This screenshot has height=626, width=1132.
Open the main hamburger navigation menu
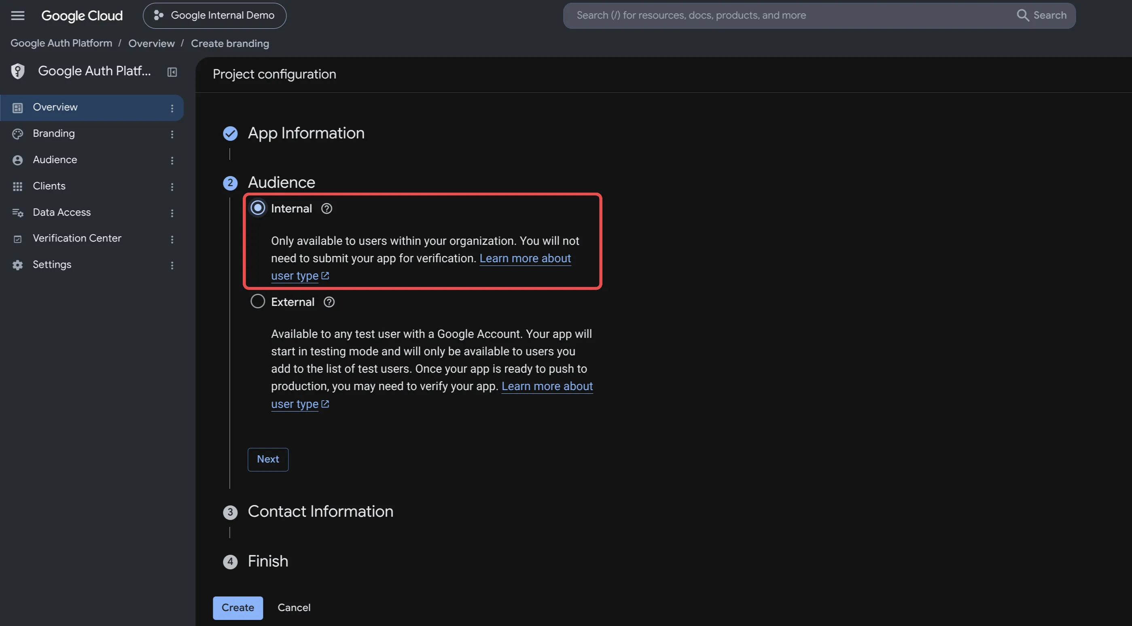(x=17, y=16)
